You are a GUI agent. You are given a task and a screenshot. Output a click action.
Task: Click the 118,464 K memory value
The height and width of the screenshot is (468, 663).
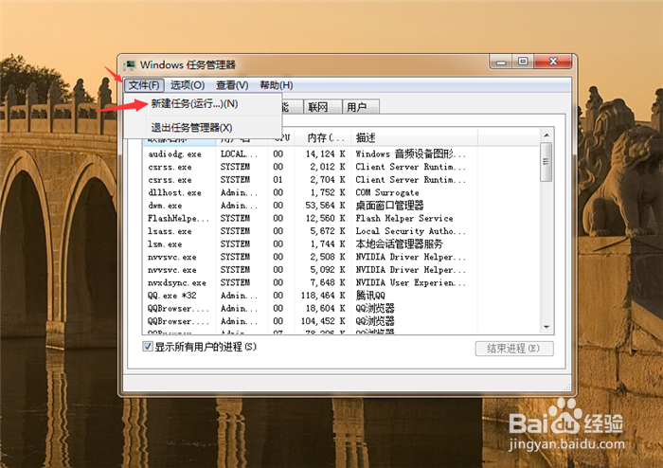(x=324, y=296)
